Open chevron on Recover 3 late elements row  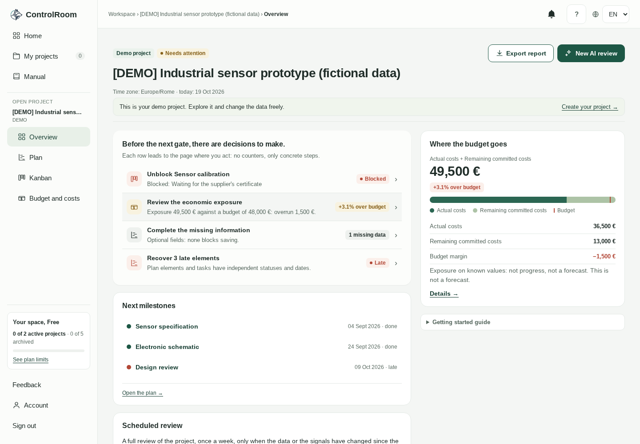click(x=396, y=263)
